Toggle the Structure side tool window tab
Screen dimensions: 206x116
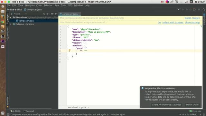coord(8,34)
